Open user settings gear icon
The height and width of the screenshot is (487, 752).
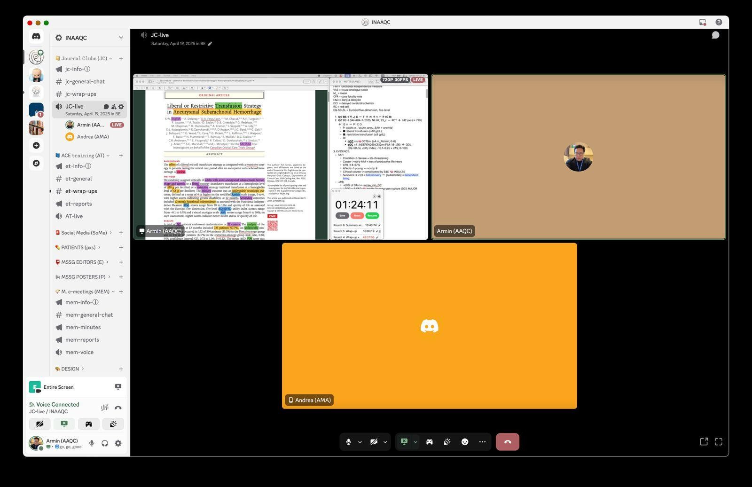(118, 443)
